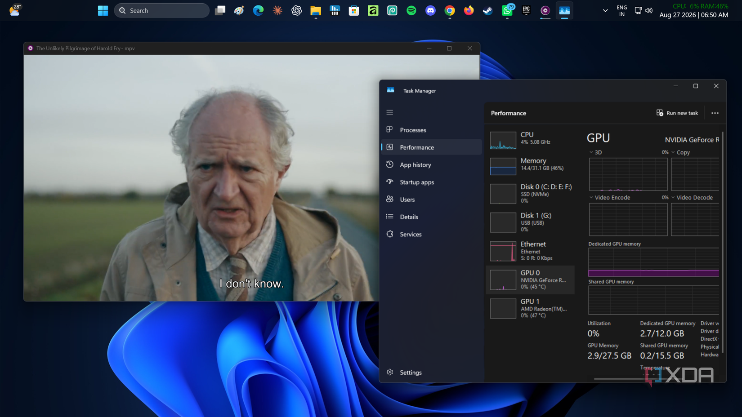The width and height of the screenshot is (742, 417).
Task: Open the ChatGPT taskbar icon
Action: tap(296, 10)
